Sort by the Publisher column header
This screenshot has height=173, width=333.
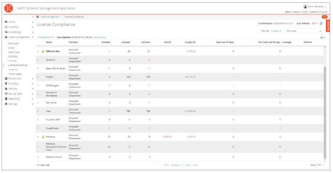73,42
